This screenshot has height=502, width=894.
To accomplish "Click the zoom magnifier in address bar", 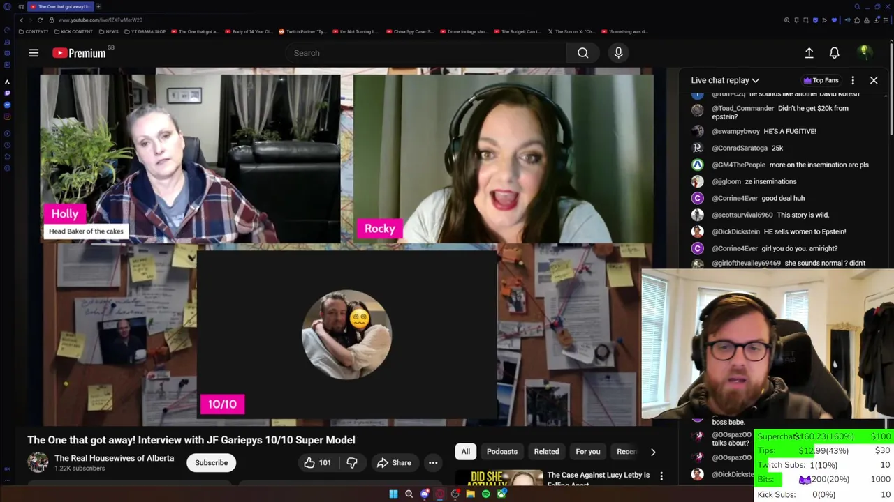I will tap(787, 20).
